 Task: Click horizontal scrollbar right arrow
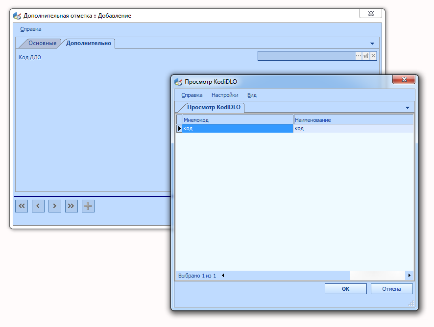pos(410,276)
